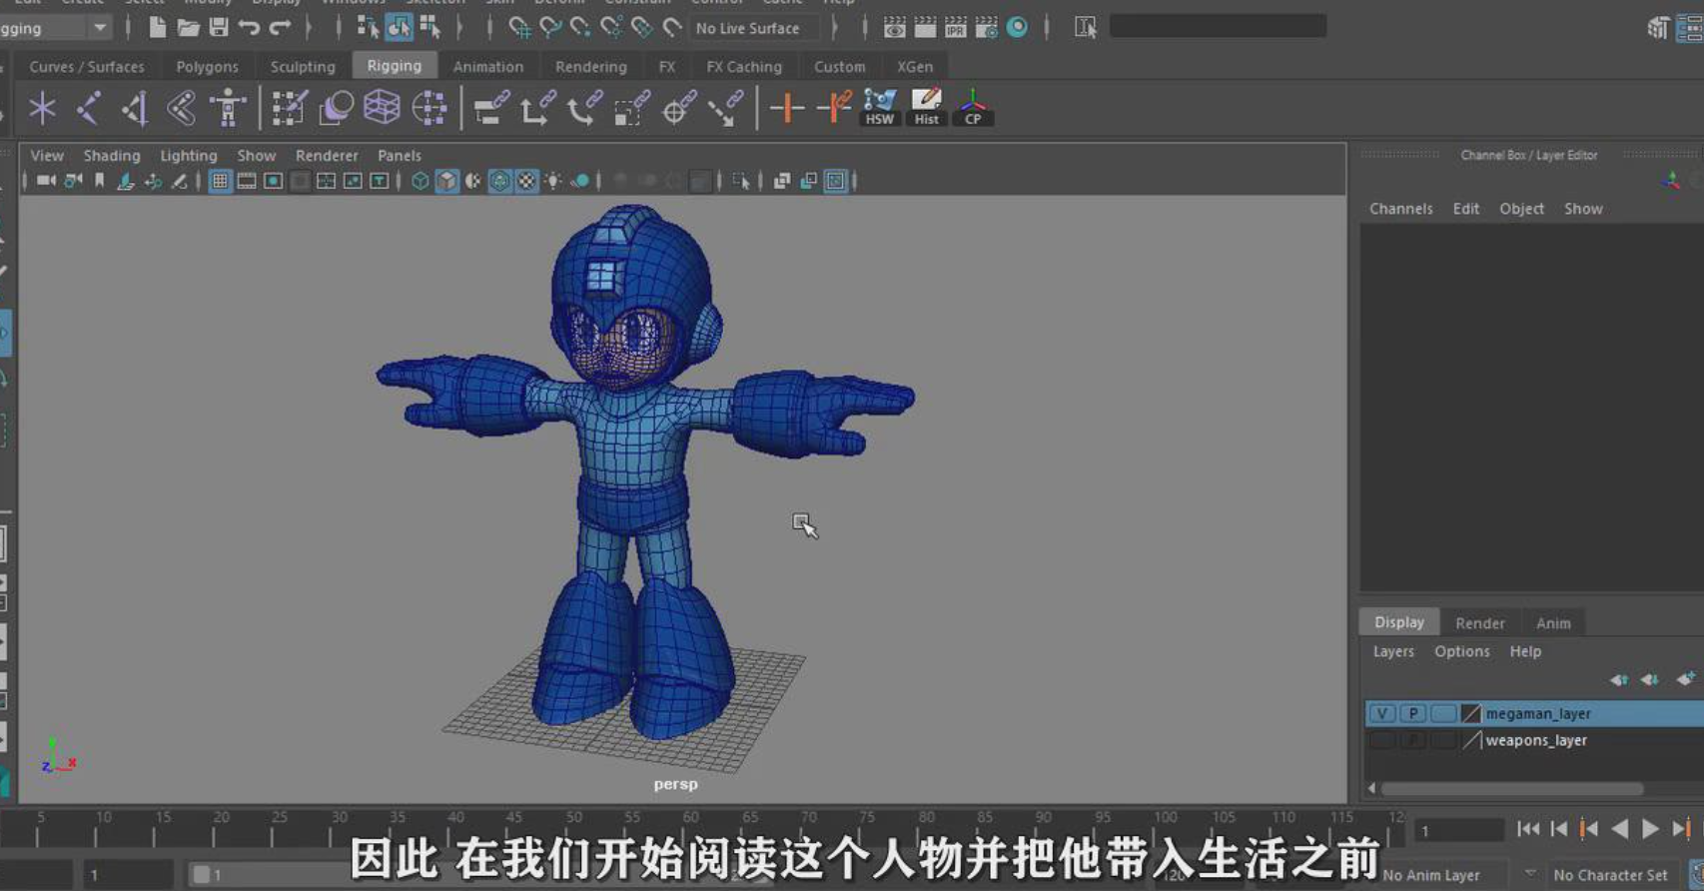The height and width of the screenshot is (891, 1704).
Task: Switch to the Rendering shelf tab
Action: [x=591, y=66]
